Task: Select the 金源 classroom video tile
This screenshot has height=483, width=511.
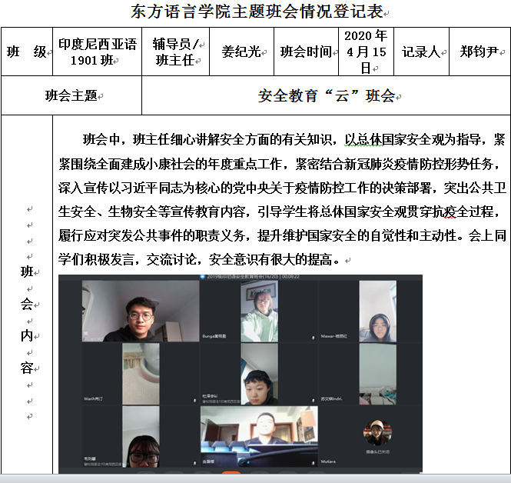Action: pyautogui.click(x=259, y=436)
